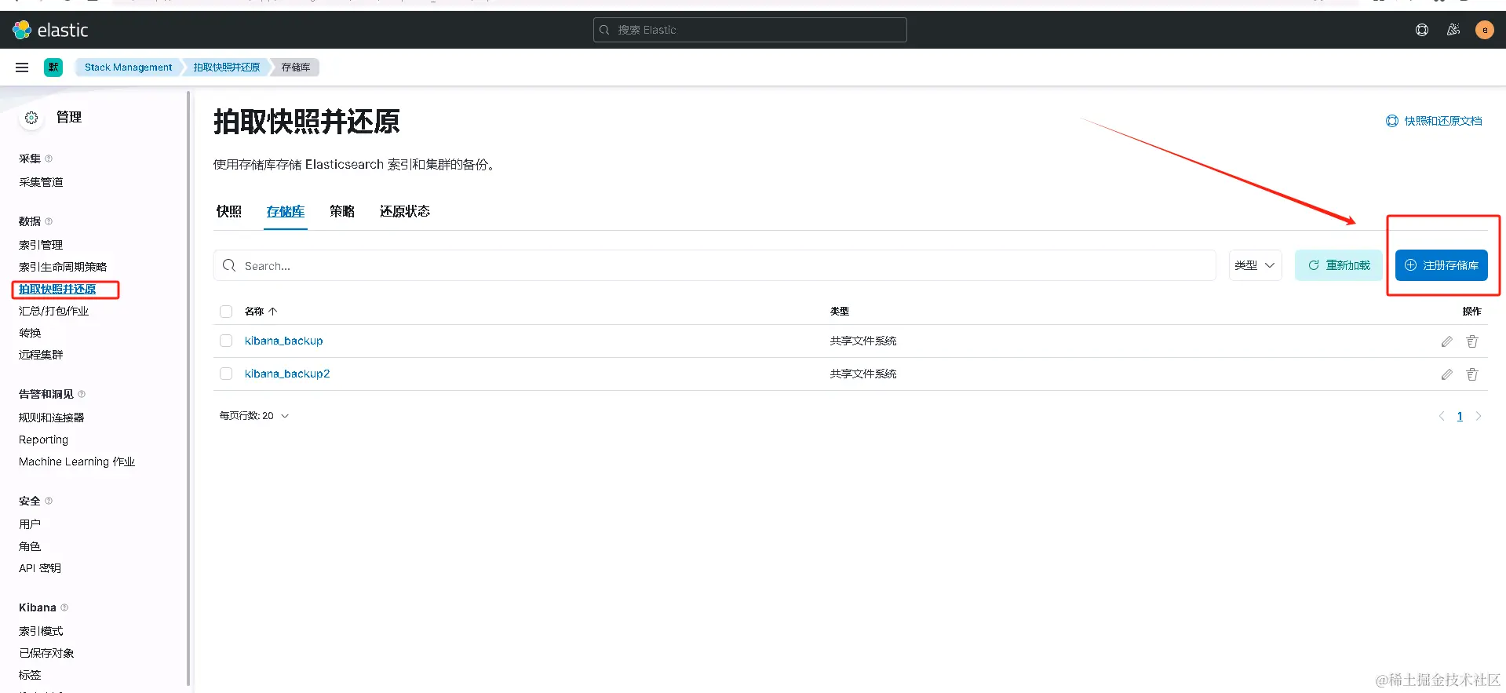Image resolution: width=1506 pixels, height=693 pixels.
Task: Click the 类型 column header
Action: [840, 312]
